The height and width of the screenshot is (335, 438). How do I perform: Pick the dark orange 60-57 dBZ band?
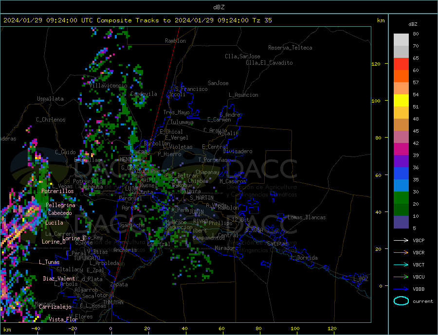[x=401, y=76]
